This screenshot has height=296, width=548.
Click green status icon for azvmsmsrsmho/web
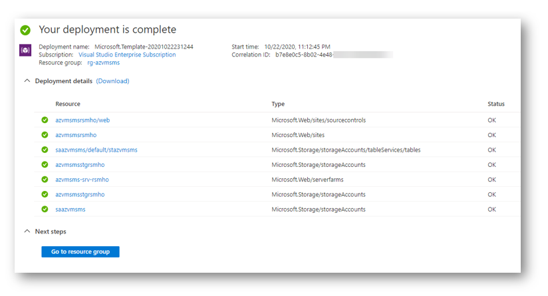coord(45,120)
